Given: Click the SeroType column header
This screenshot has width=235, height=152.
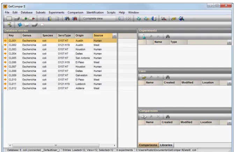Looking at the screenshot, I should [66, 35].
